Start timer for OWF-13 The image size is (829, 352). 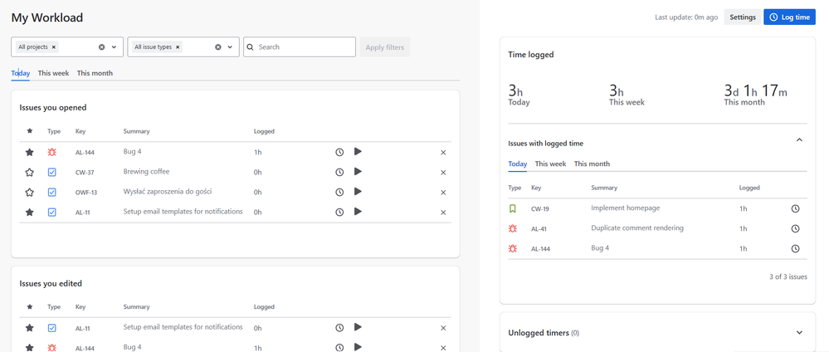[x=358, y=191]
